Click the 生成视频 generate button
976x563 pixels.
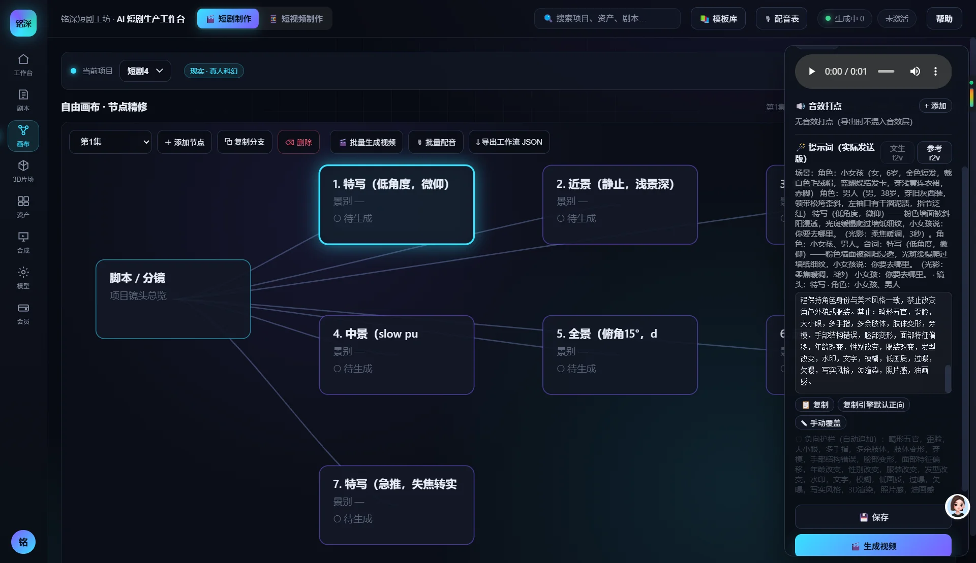pos(873,546)
